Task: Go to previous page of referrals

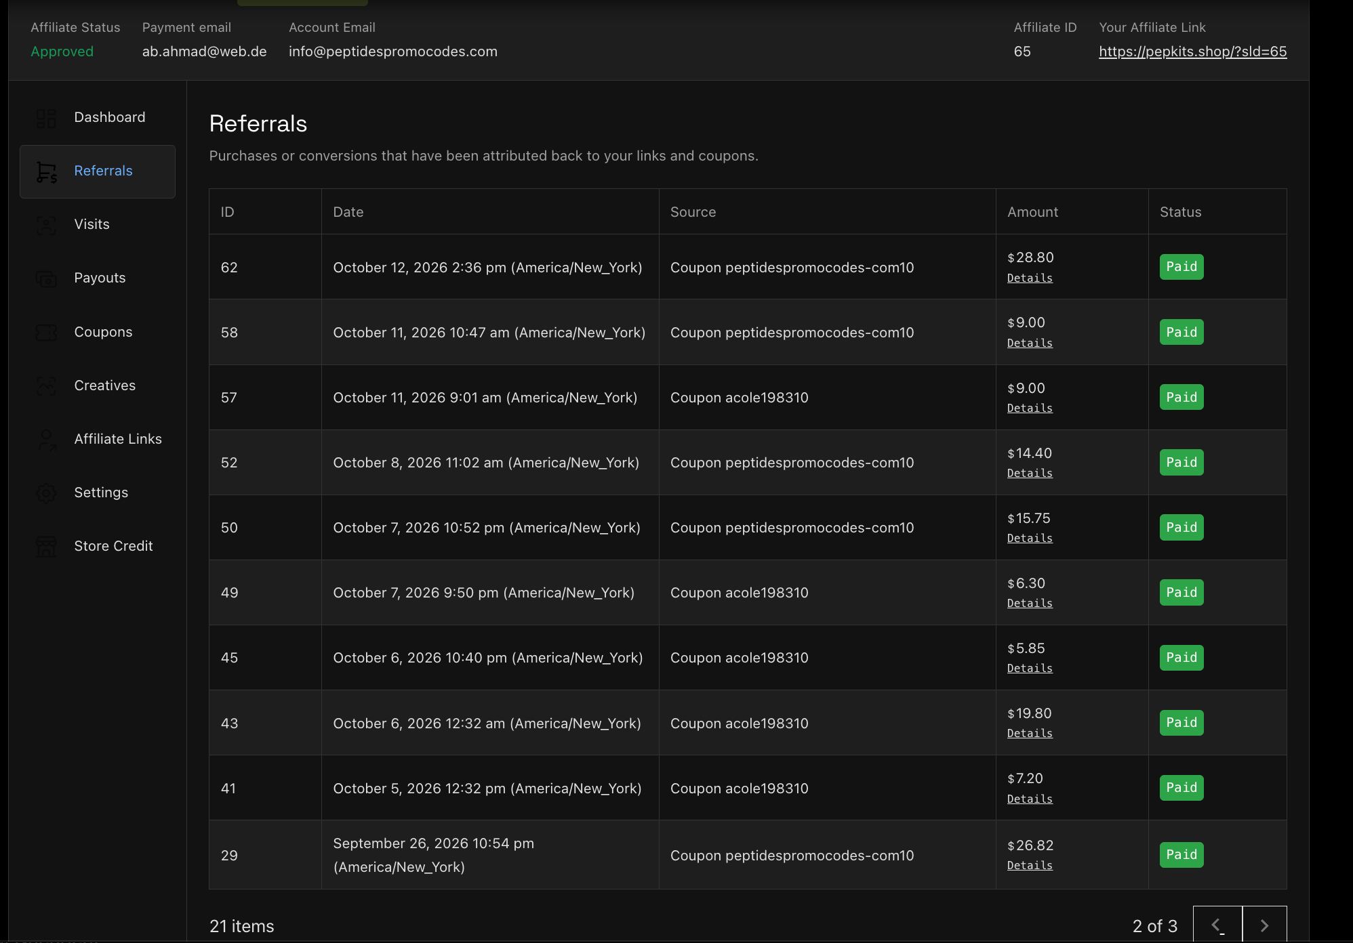Action: point(1217,925)
